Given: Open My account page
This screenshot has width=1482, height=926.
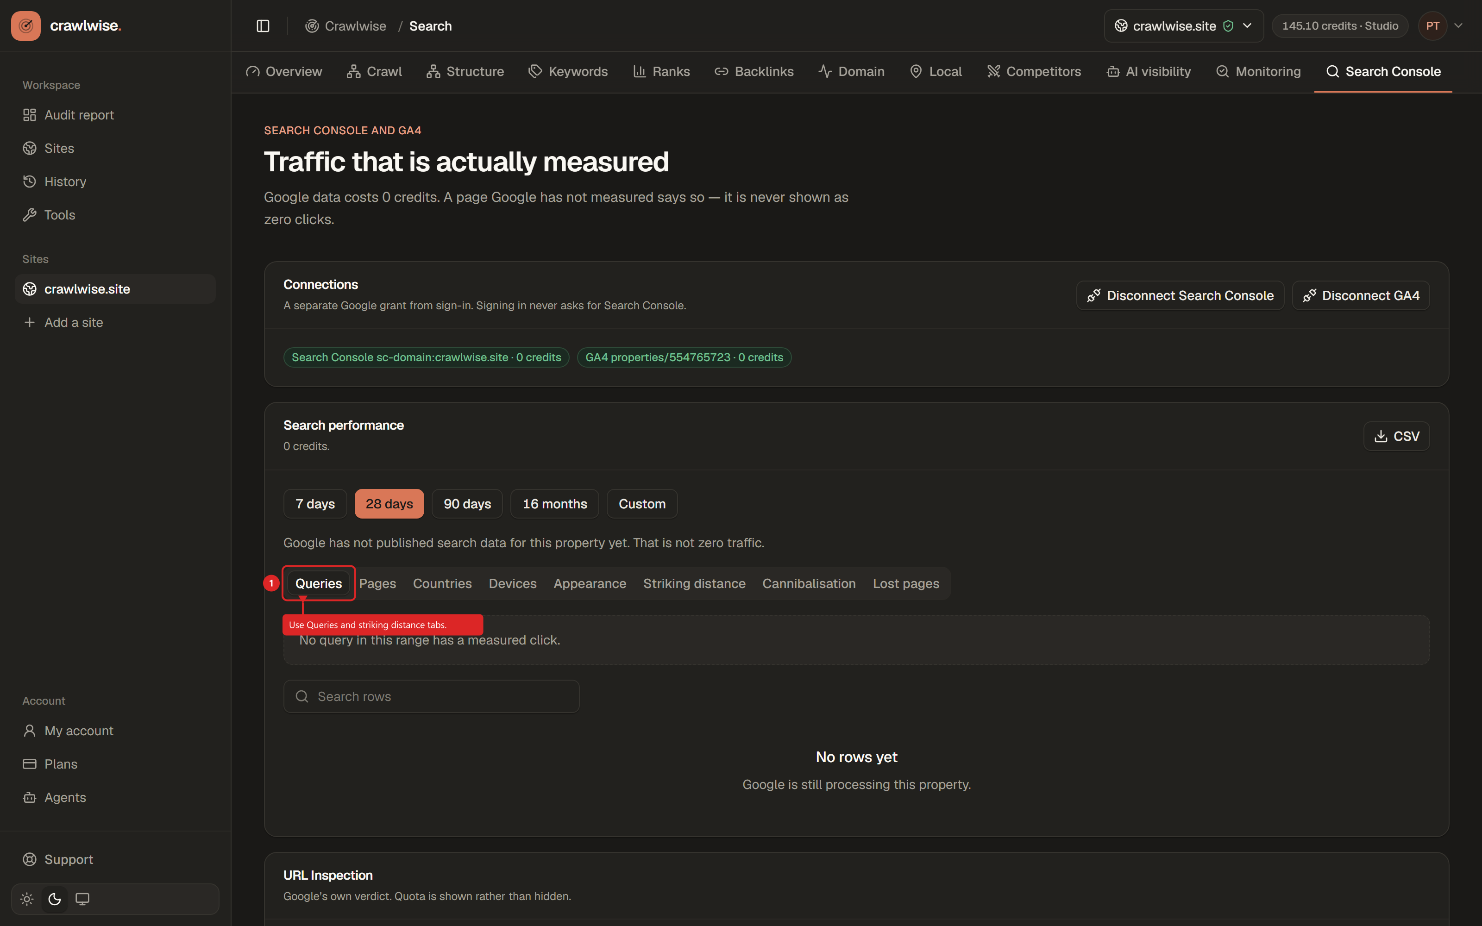Looking at the screenshot, I should tap(115, 731).
